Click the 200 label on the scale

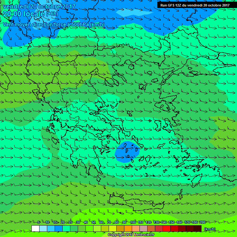[x=202, y=222]
